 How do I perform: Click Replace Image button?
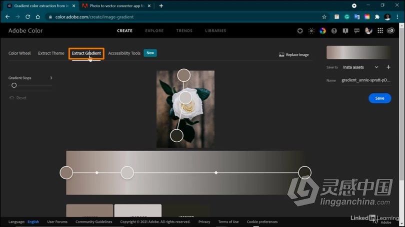[x=294, y=55]
